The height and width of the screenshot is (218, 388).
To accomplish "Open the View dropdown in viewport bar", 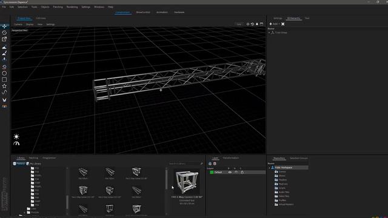I will [40, 24].
